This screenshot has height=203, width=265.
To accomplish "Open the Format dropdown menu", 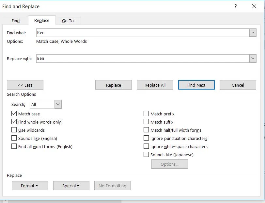I will (30, 186).
